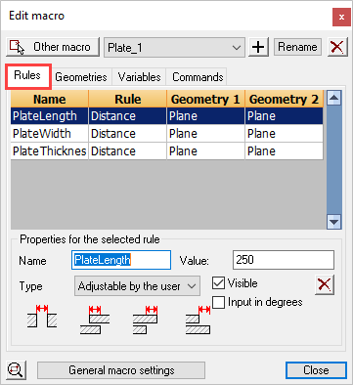Pick the fourth distance overhang diagram icon
The height and width of the screenshot is (385, 353).
(x=199, y=320)
